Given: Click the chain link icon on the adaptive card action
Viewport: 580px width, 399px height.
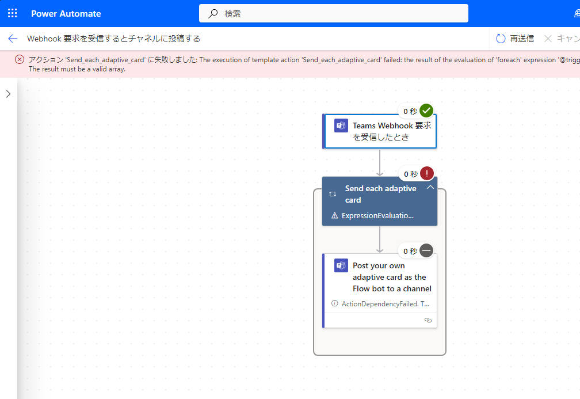Looking at the screenshot, I should 428,320.
